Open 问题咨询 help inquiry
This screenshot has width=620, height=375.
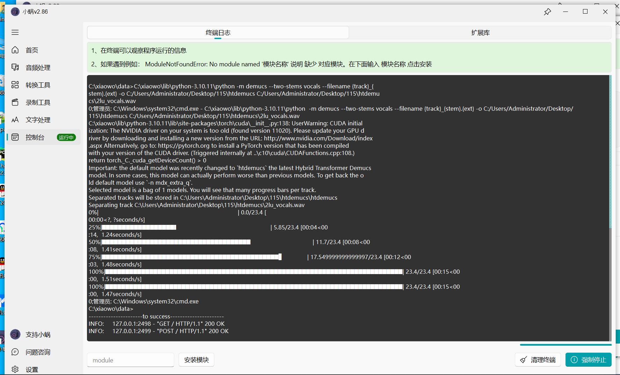(x=38, y=352)
